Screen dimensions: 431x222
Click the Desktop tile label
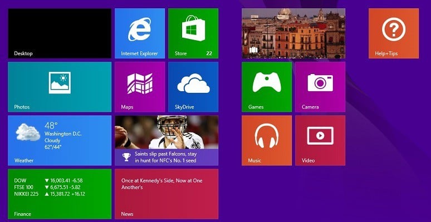(23, 53)
